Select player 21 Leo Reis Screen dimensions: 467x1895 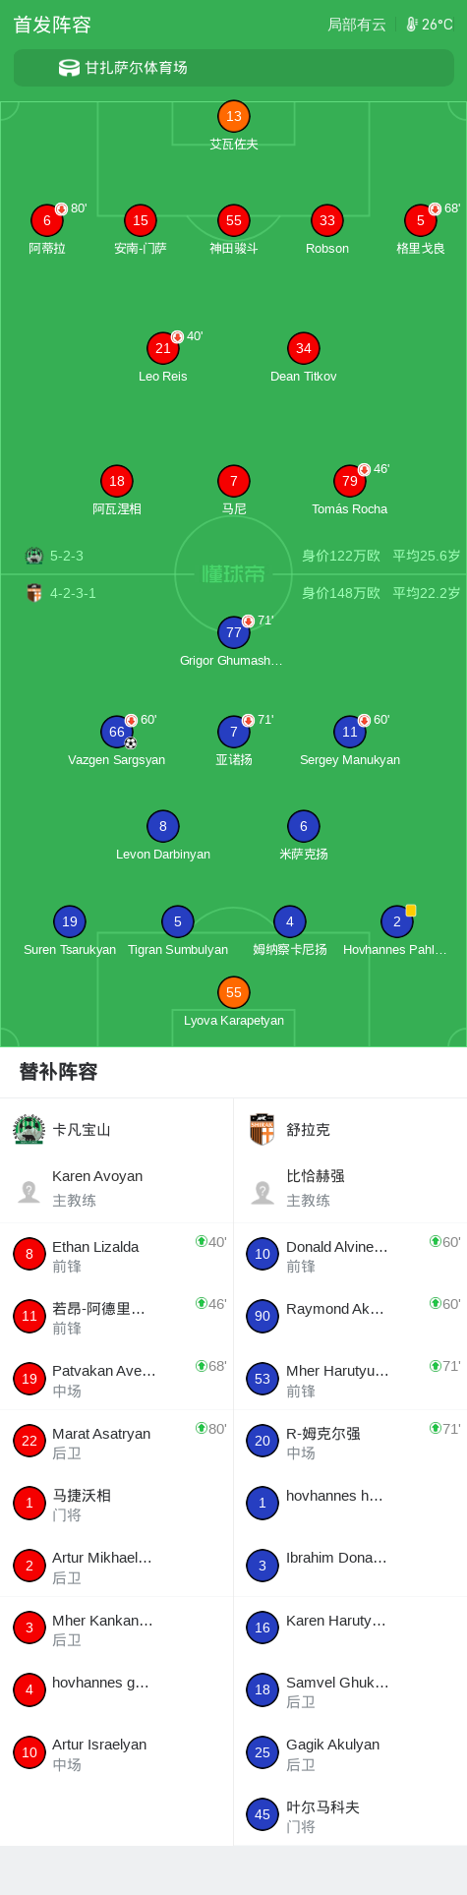coord(163,358)
